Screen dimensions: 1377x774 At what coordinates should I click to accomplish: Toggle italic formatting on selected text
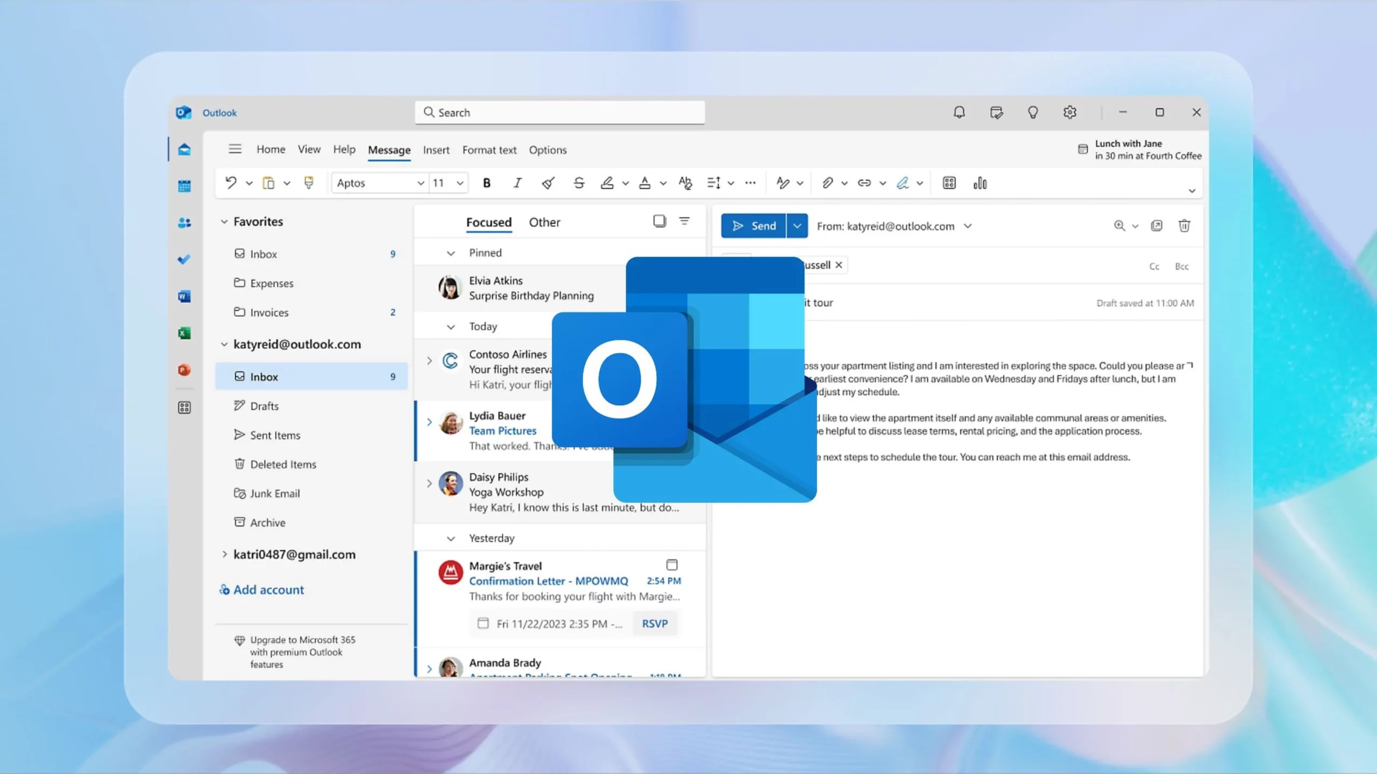517,183
